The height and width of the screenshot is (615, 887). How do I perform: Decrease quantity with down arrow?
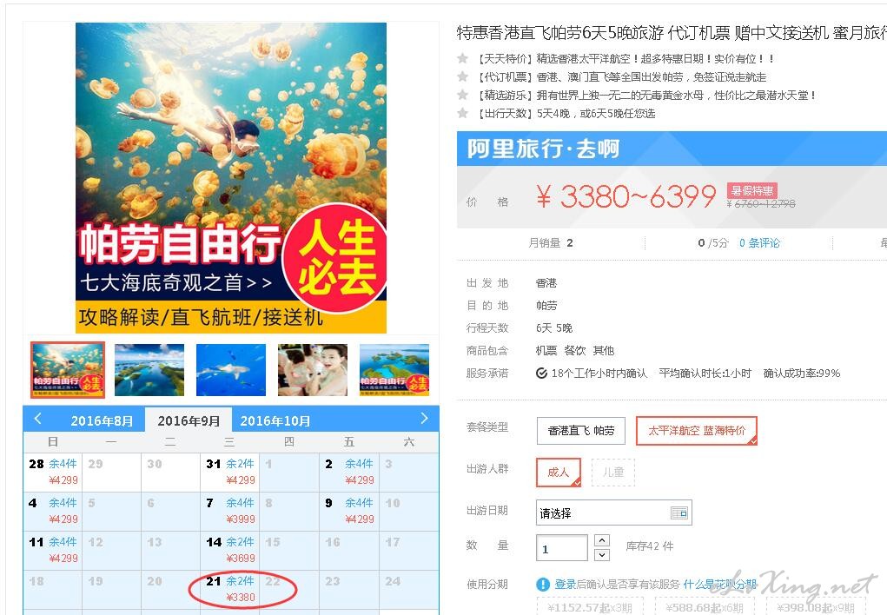click(602, 554)
